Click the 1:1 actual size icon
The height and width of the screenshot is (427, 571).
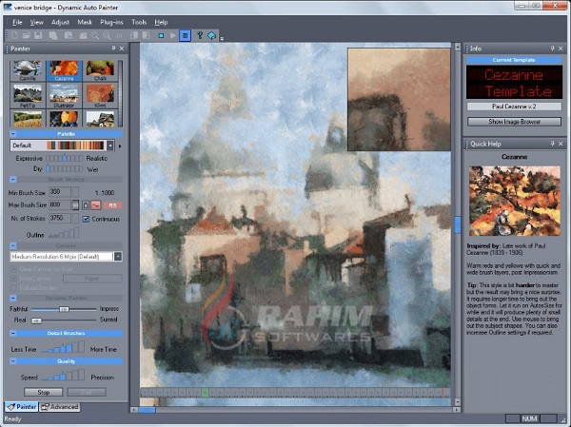[x=119, y=35]
